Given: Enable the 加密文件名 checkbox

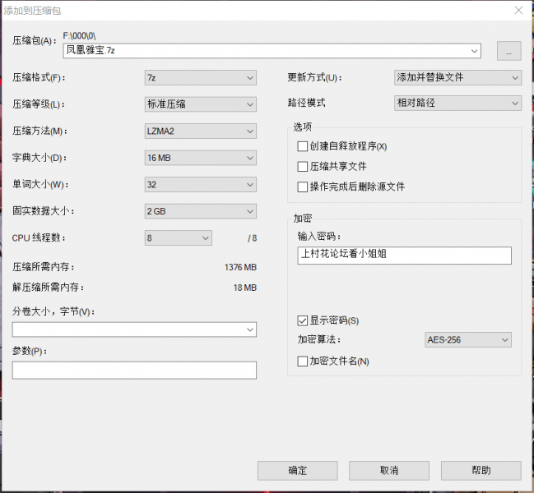Looking at the screenshot, I should (x=303, y=361).
